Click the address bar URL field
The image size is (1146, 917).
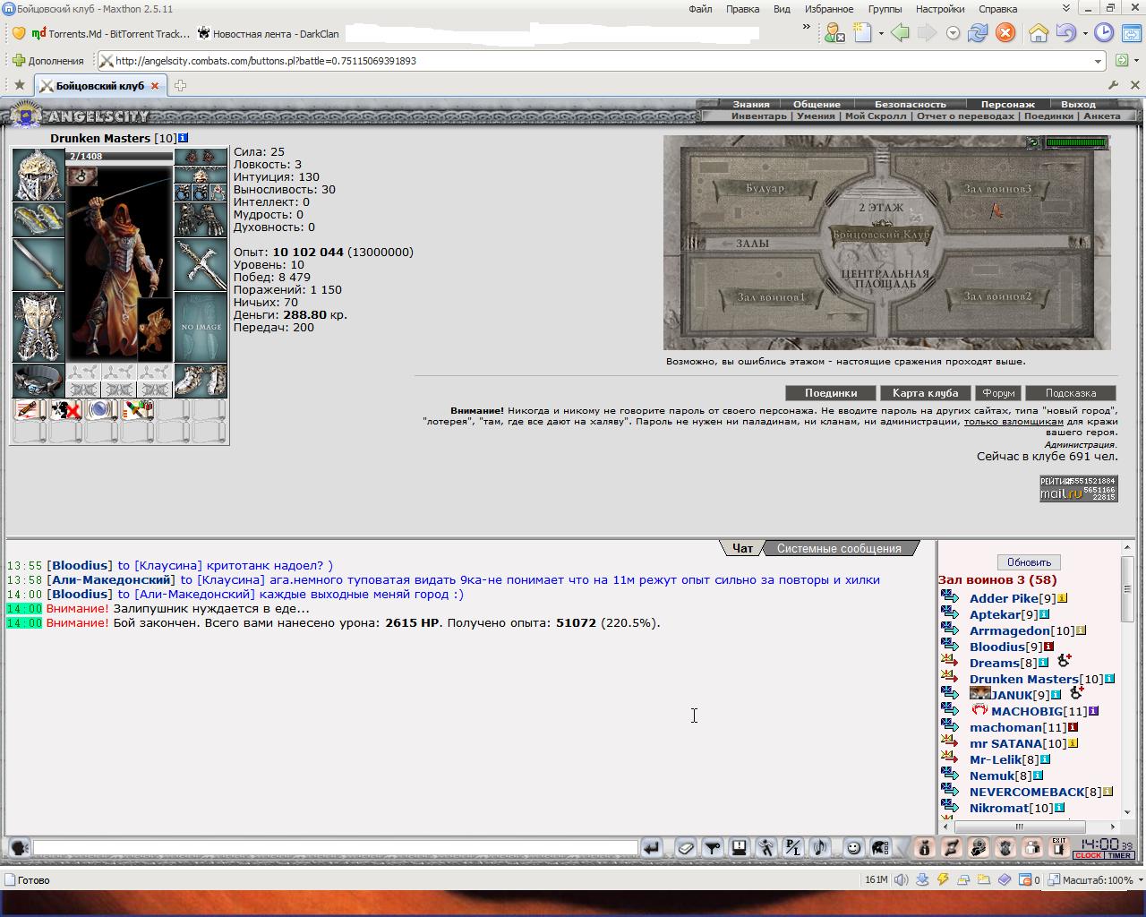(x=600, y=61)
